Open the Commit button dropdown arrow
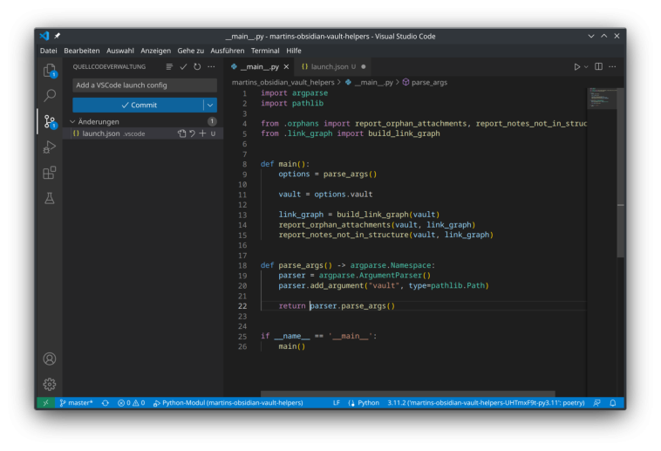Screen dimensions: 661x451 [209, 105]
